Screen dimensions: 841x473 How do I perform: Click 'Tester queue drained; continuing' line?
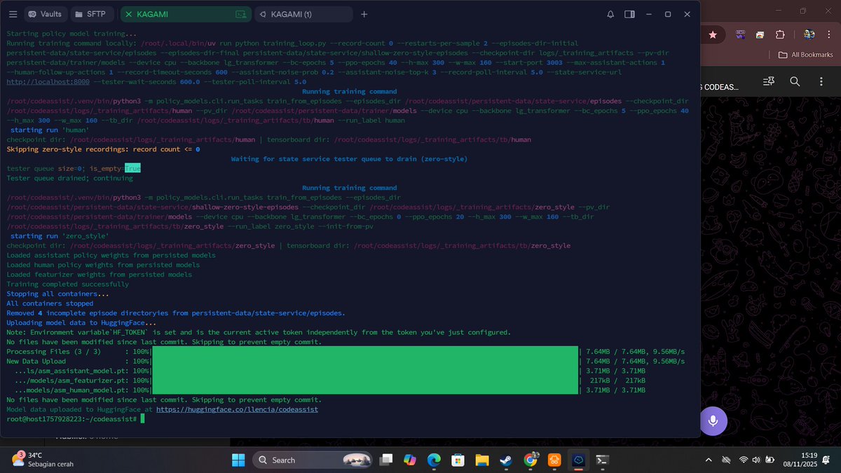tap(68, 178)
